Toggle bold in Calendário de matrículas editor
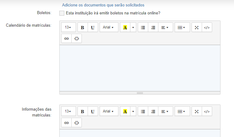This screenshot has height=137, width=234. pos(82,27)
